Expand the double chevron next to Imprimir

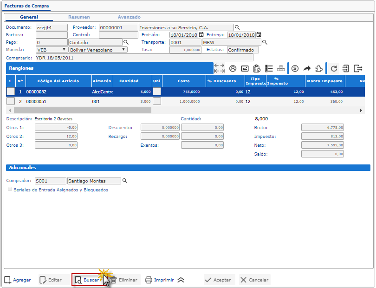(x=181, y=280)
